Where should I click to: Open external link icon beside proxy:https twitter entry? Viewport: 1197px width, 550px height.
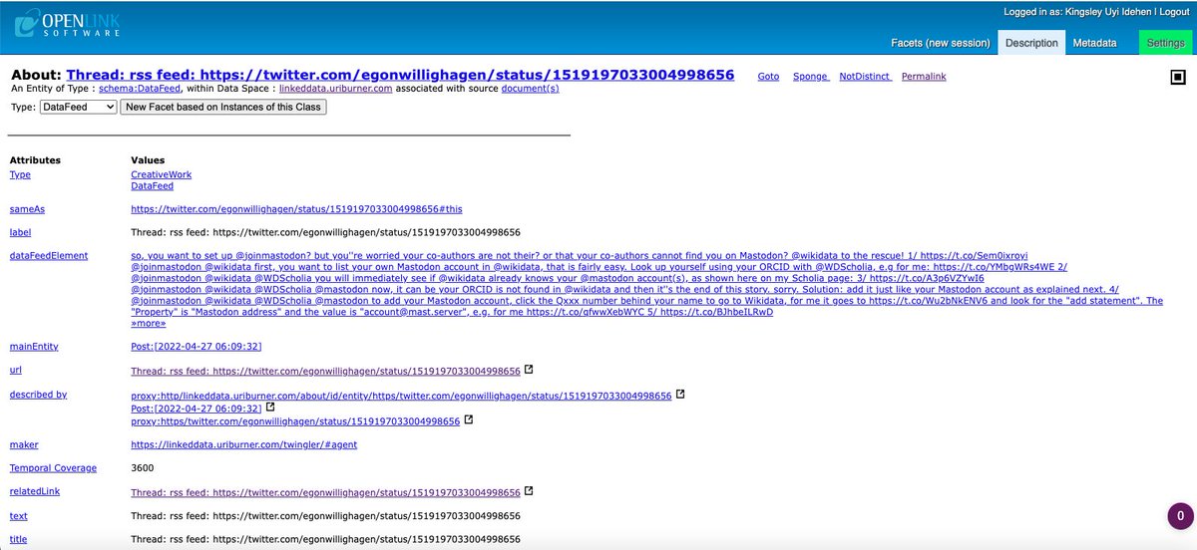(x=469, y=420)
